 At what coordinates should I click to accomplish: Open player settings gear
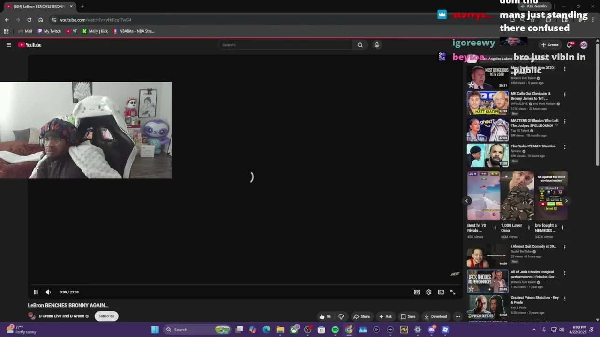428,292
